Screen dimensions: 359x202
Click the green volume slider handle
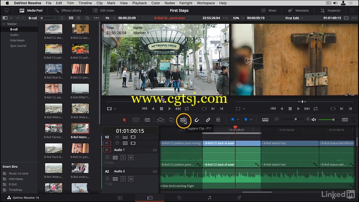pyautogui.click(x=333, y=119)
